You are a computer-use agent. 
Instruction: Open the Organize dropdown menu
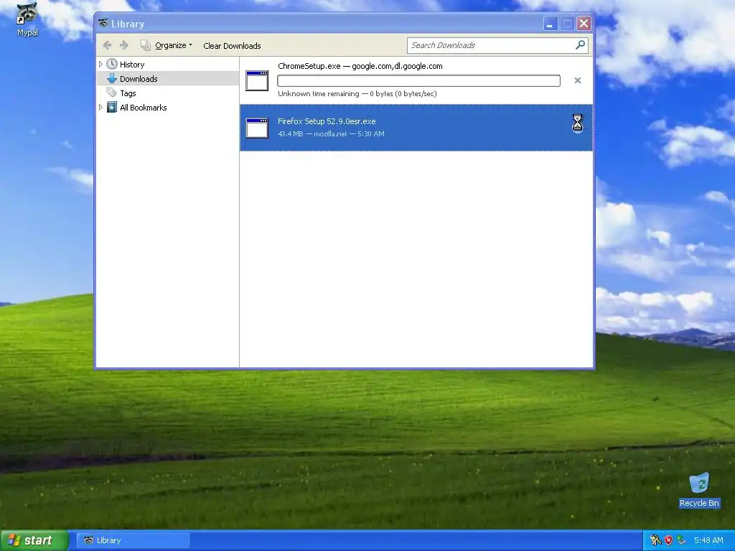point(174,45)
